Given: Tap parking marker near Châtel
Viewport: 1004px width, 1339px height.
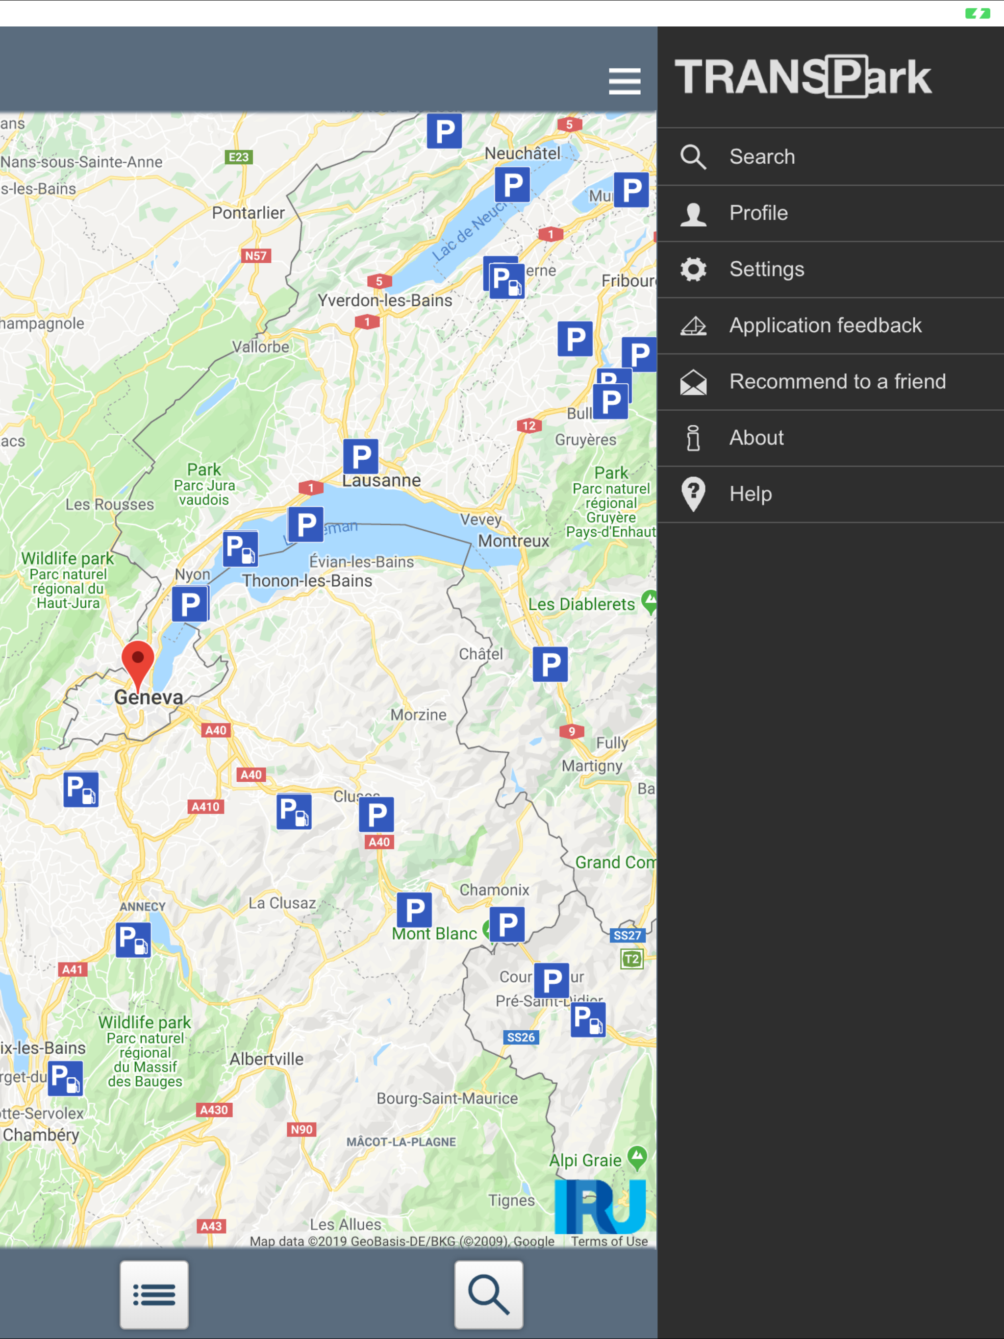Looking at the screenshot, I should point(550,664).
